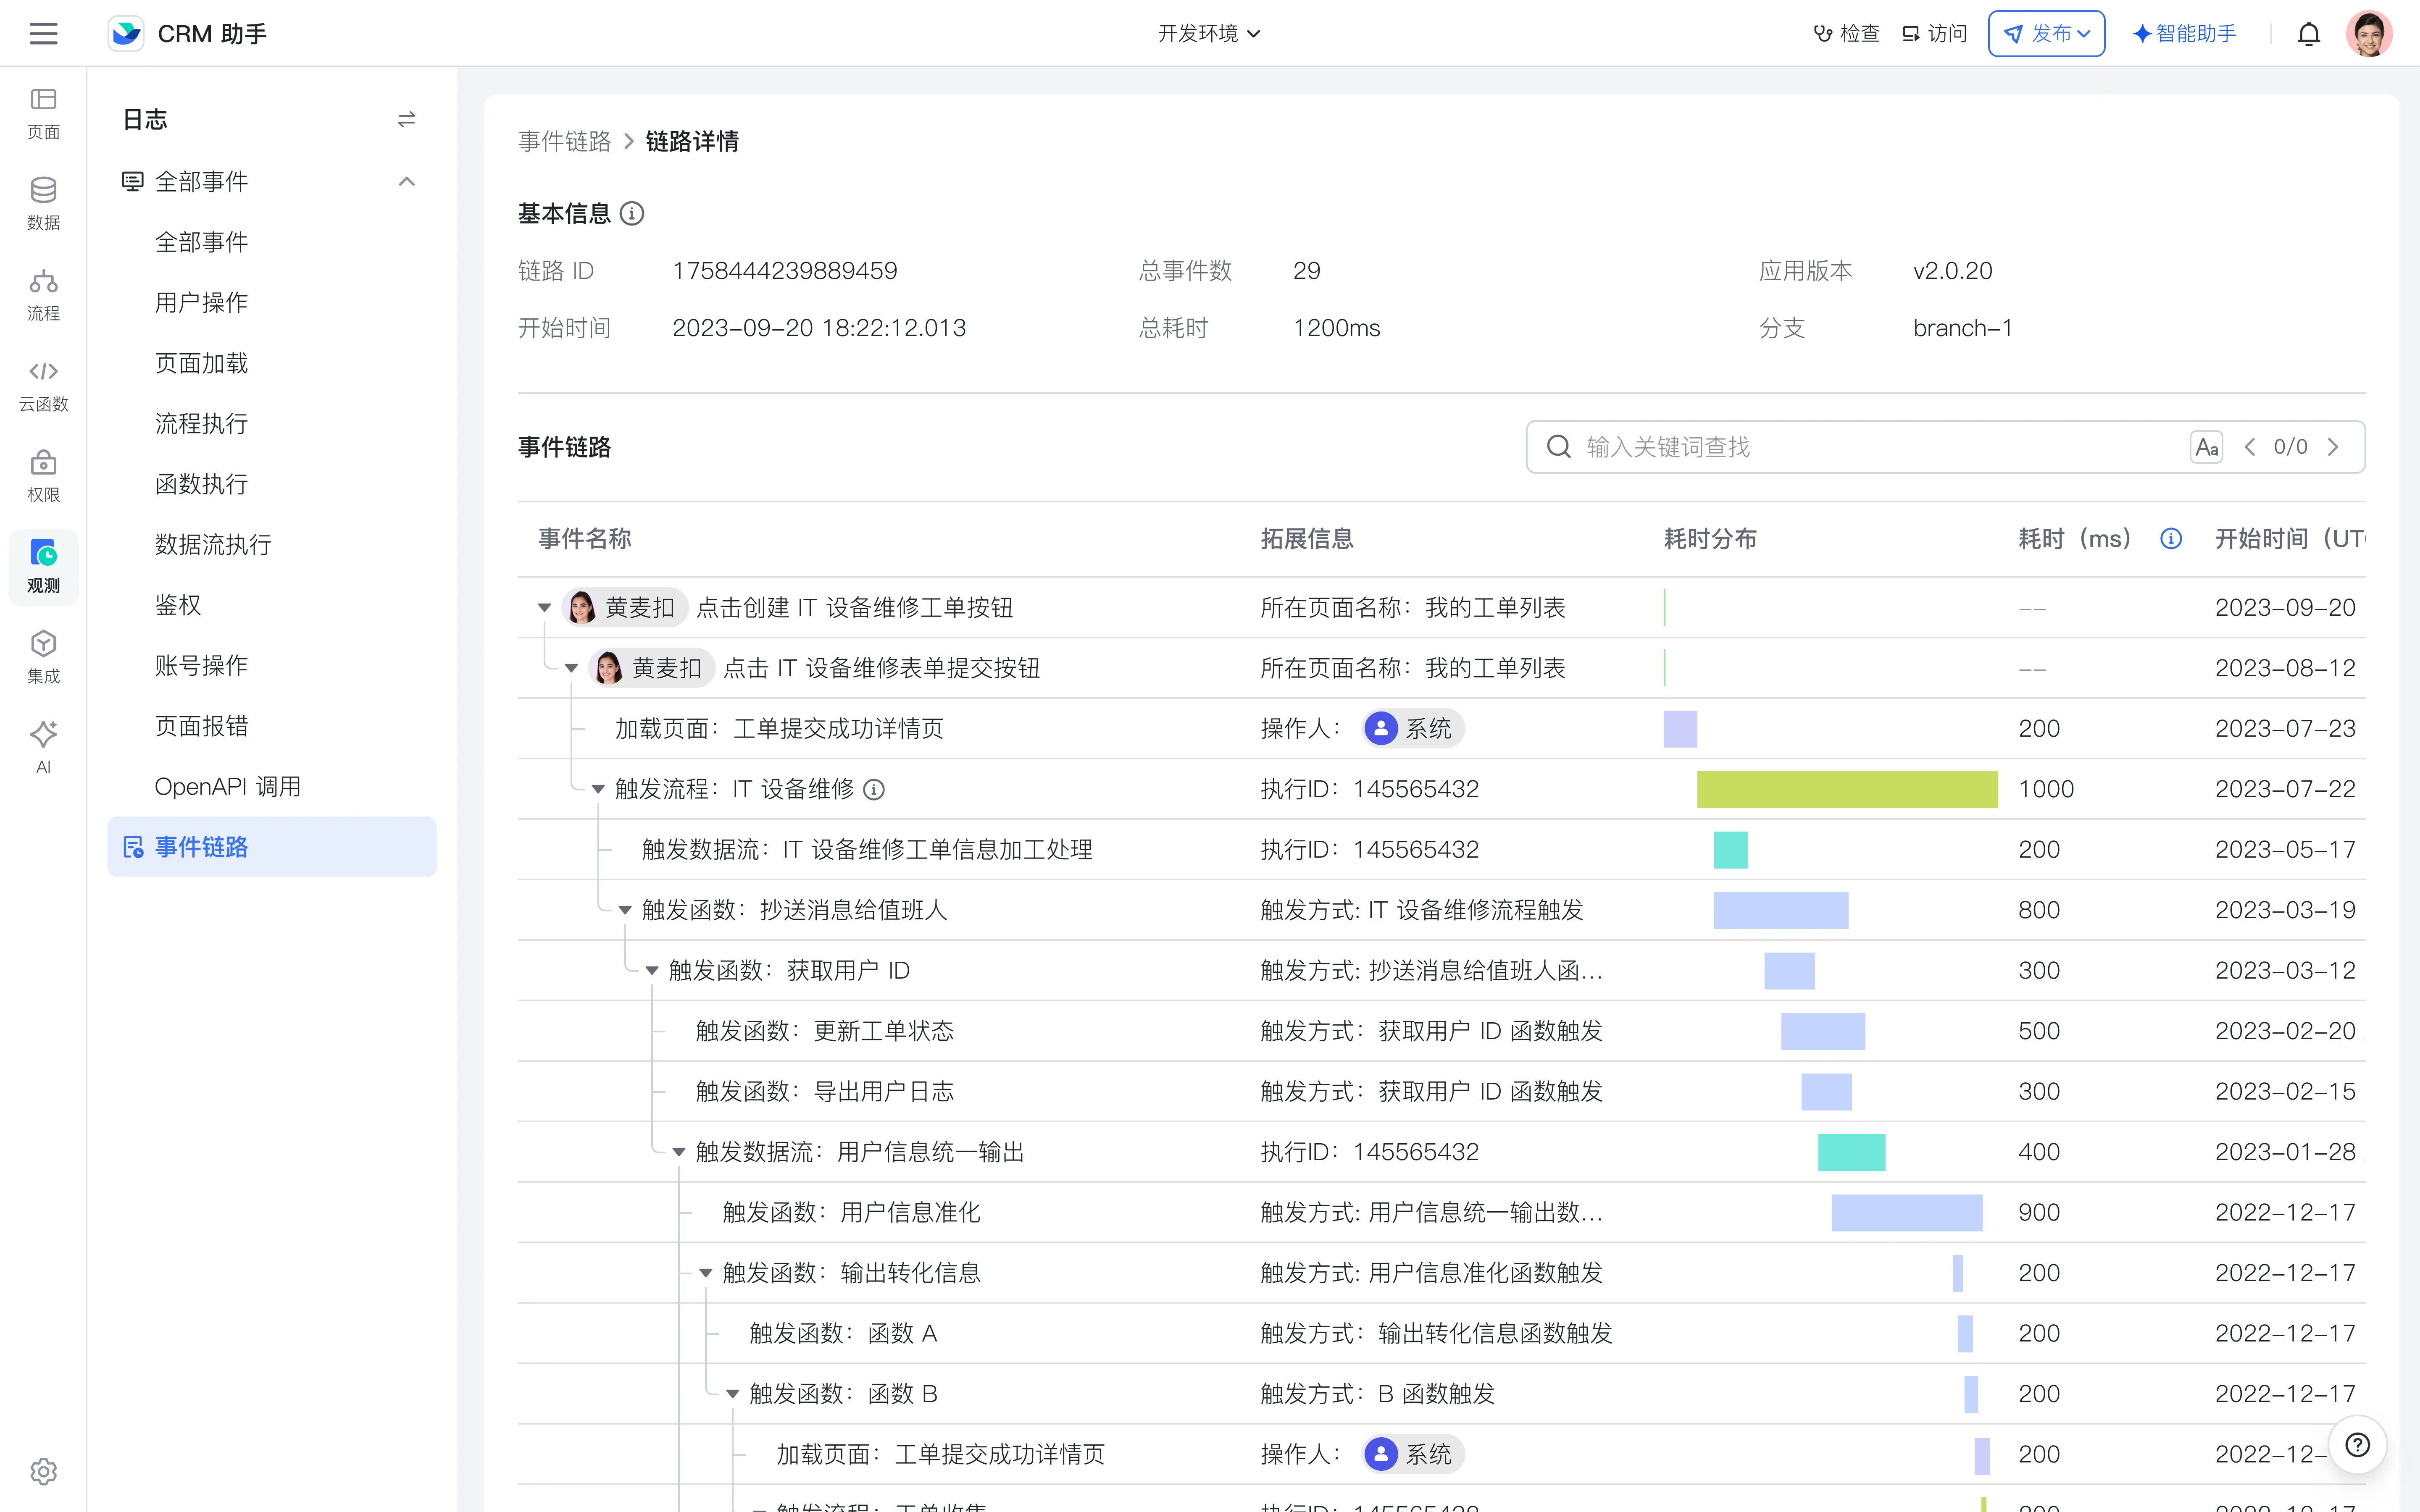Open the 智能助手 assistant
Screen dimensions: 2420x1512
2185,34
